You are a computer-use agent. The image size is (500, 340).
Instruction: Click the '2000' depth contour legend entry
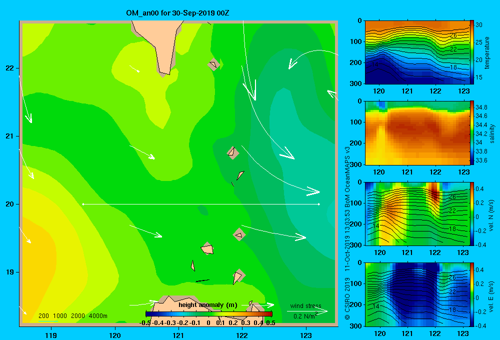(78, 316)
